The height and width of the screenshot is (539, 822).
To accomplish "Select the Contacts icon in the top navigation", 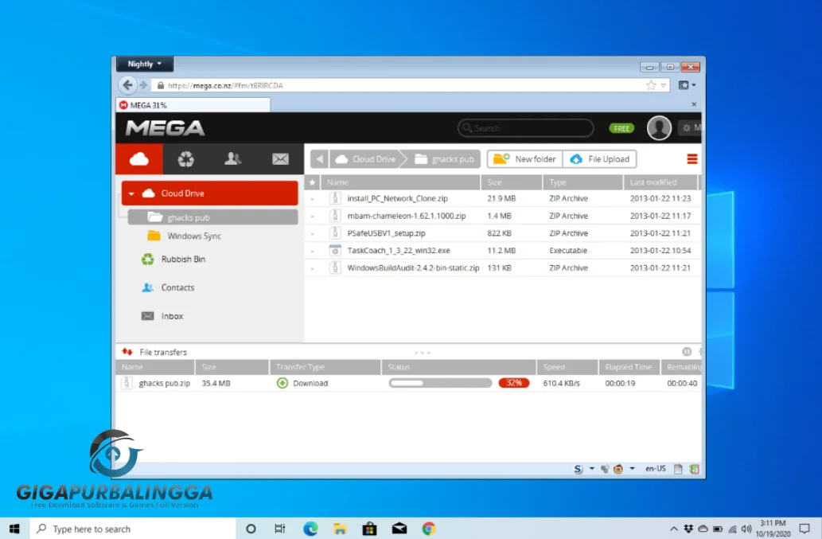I will pos(234,158).
